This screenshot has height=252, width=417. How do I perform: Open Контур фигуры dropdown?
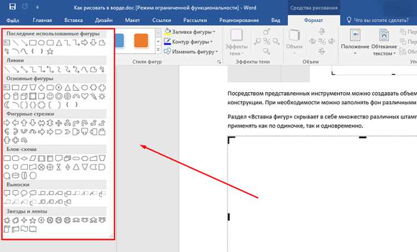click(188, 42)
